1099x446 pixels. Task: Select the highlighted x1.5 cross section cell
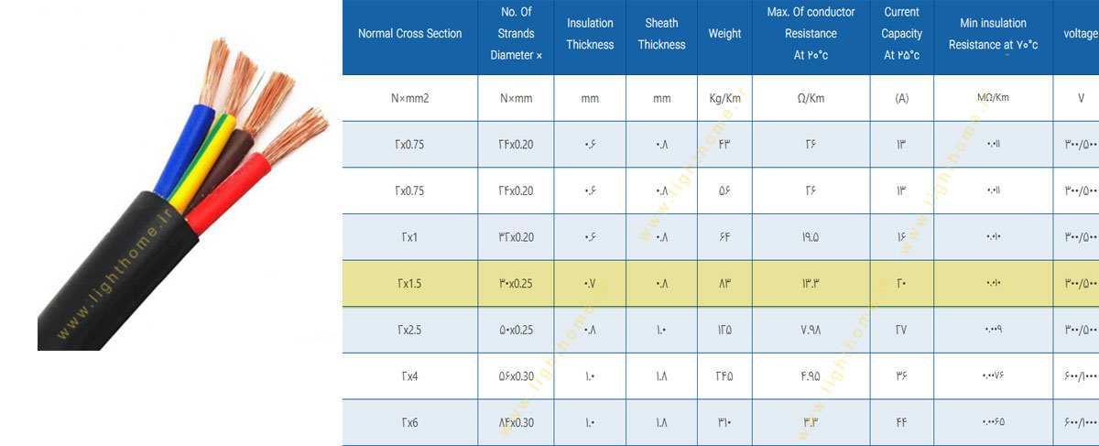(410, 284)
